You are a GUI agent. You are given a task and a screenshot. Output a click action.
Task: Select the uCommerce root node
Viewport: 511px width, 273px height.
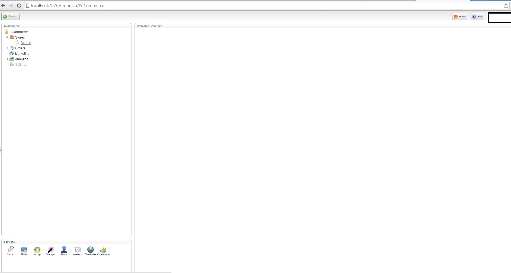tap(19, 32)
